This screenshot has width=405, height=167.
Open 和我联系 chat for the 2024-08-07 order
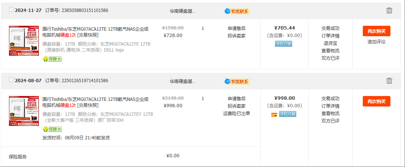(237, 81)
